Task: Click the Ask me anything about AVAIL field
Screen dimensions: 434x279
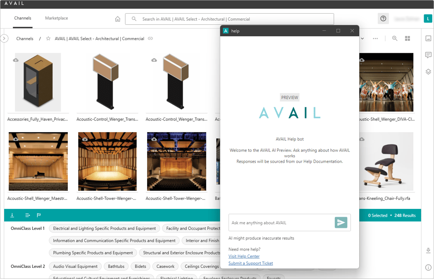Action: (281, 222)
